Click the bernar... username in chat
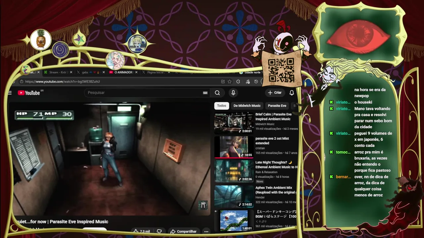Screen dimensions: 424x238 343,177
